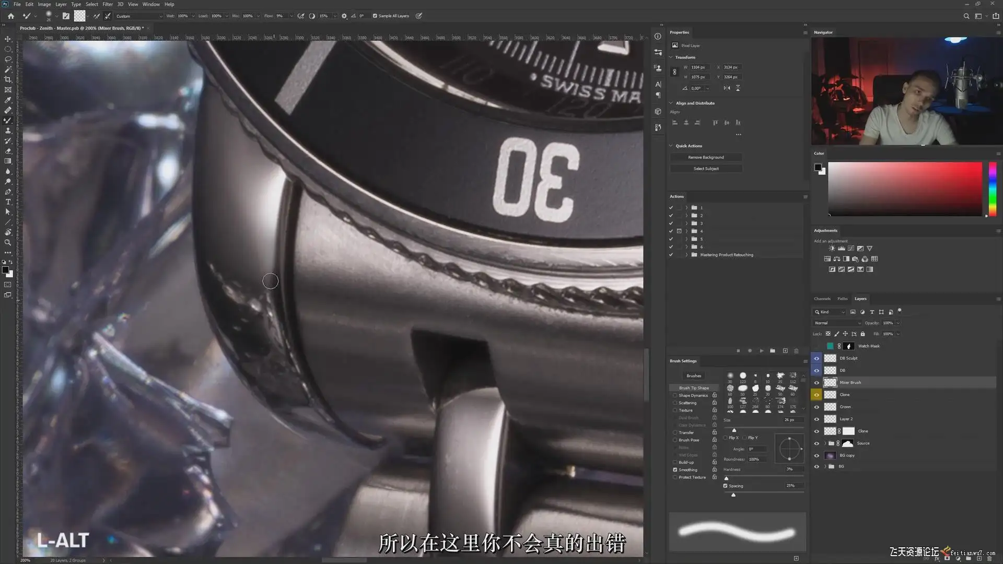Switch to the Channels tab

822,299
